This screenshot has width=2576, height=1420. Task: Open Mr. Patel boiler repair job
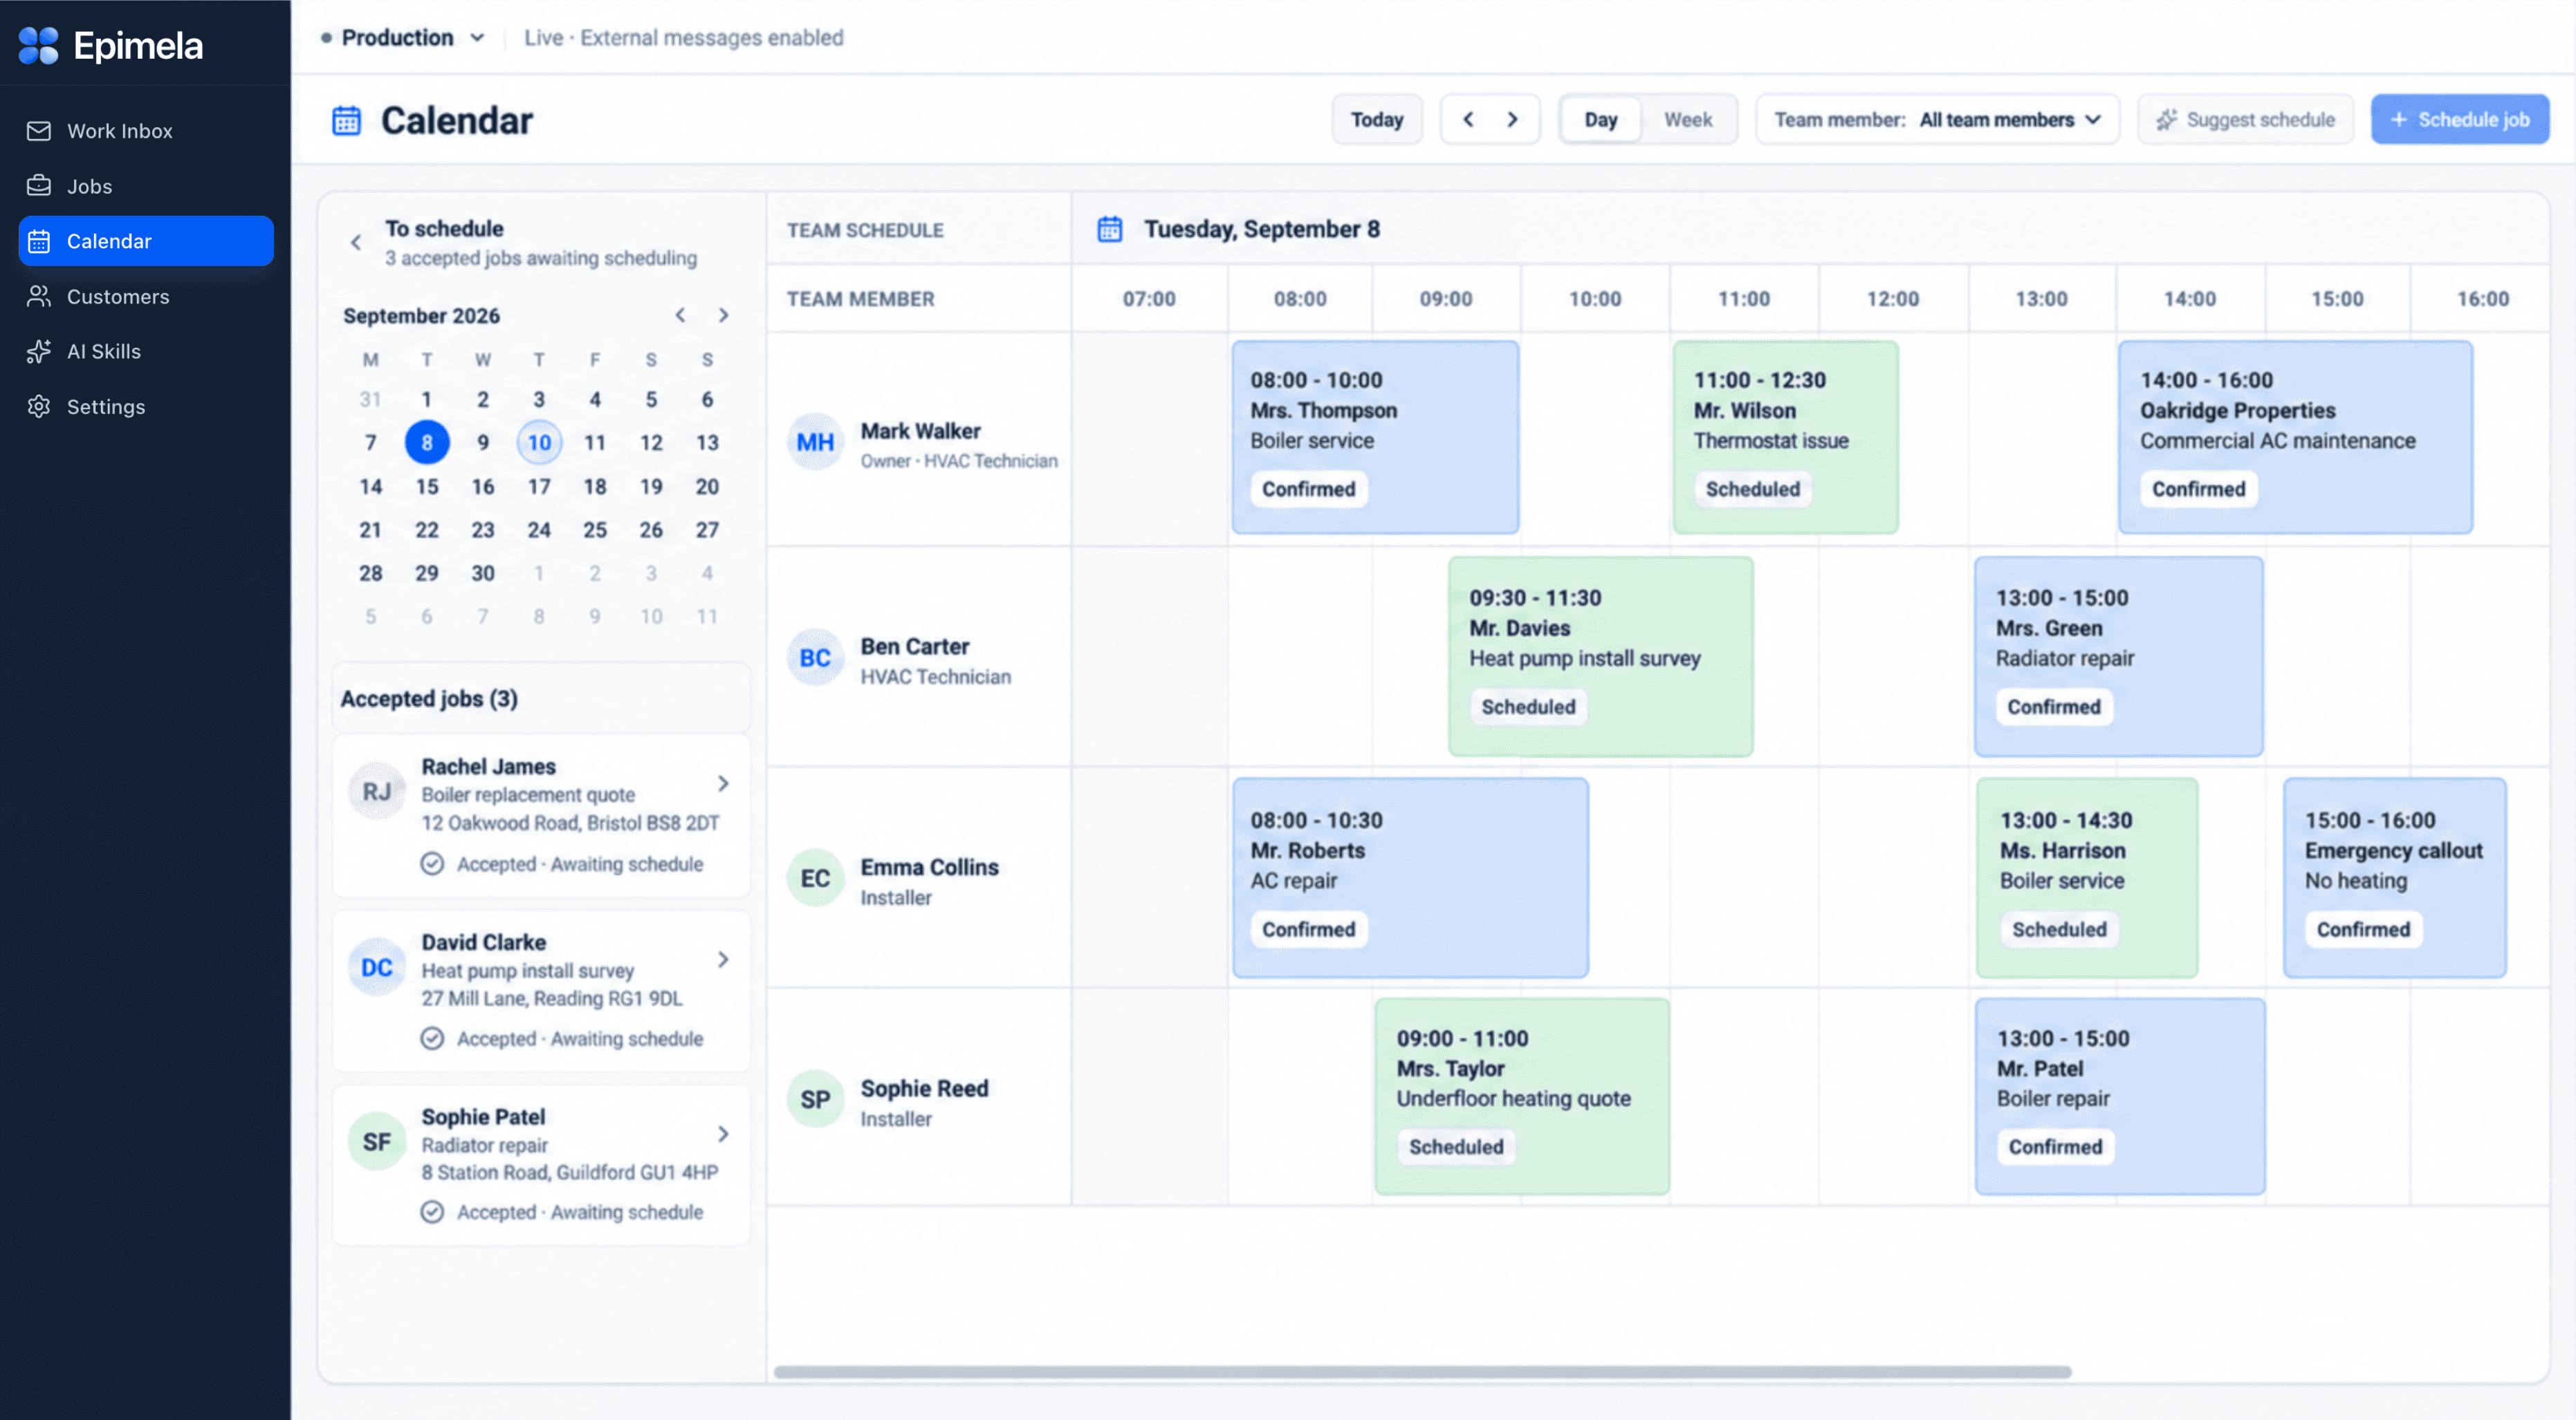click(2120, 1096)
